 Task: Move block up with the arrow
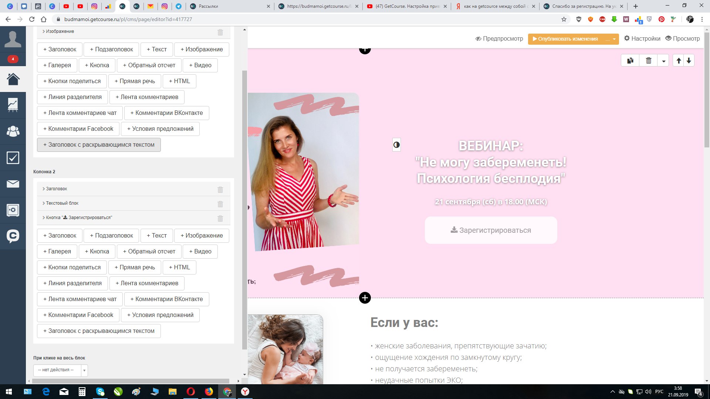(x=679, y=61)
